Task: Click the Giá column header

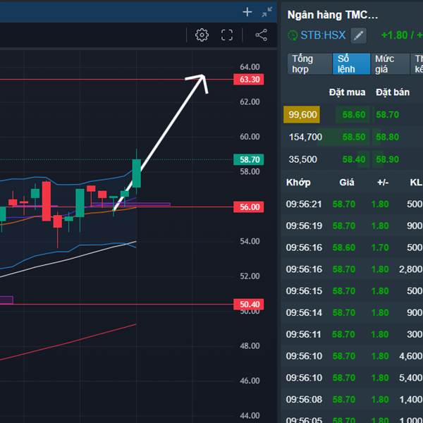Action: point(347,183)
